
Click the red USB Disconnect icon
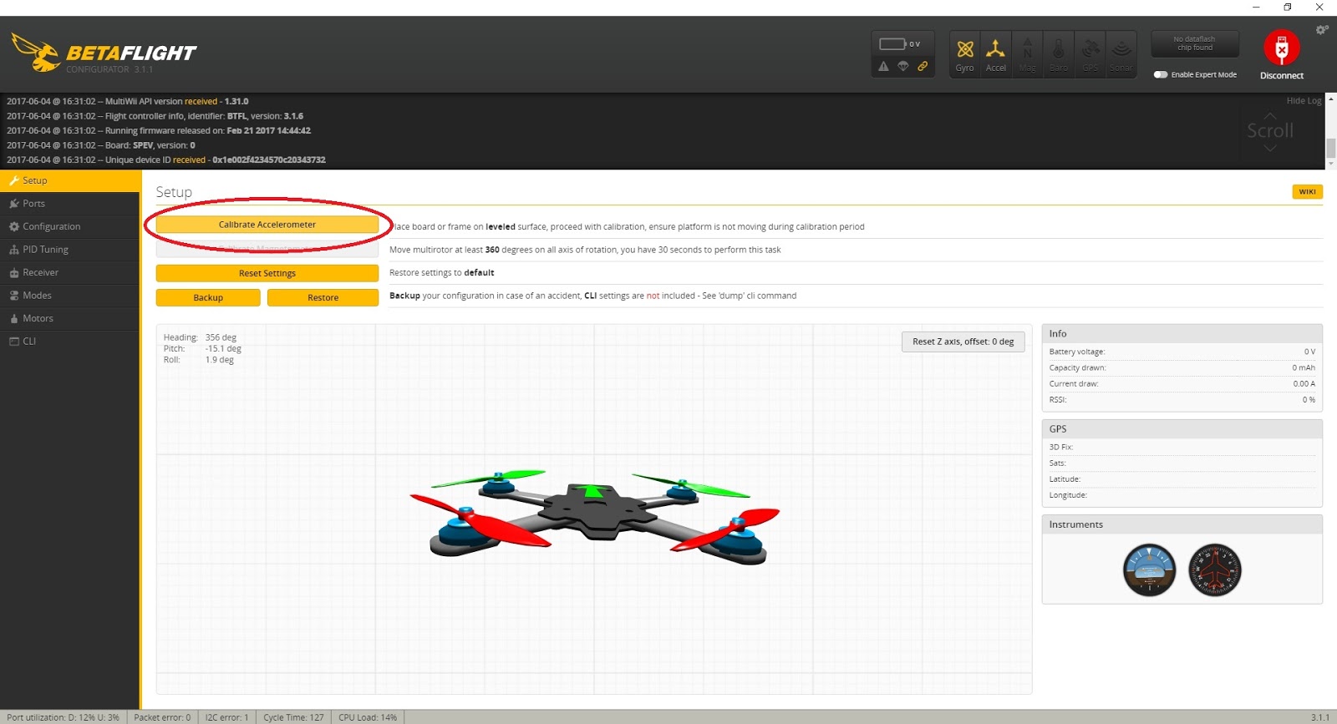click(x=1281, y=48)
